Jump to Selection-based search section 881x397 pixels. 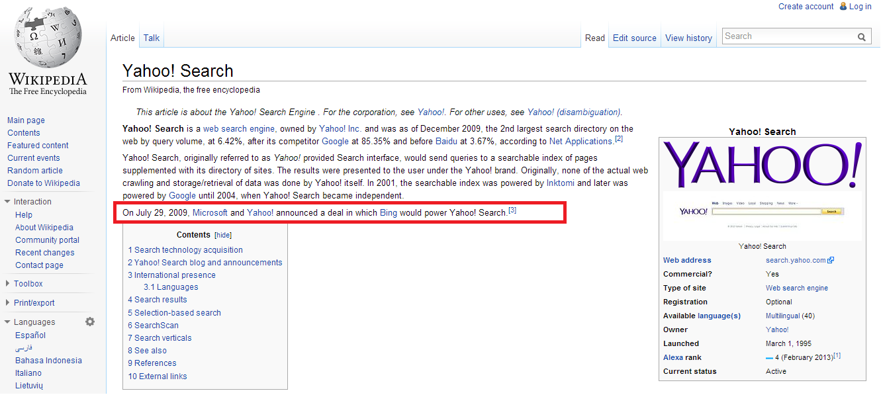click(x=175, y=313)
